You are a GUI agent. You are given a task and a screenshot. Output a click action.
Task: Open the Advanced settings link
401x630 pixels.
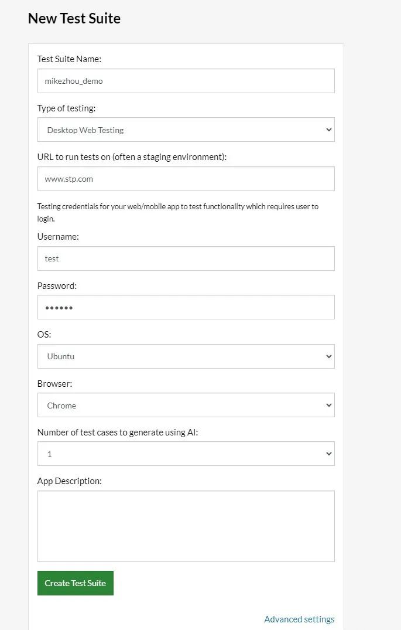tap(299, 619)
